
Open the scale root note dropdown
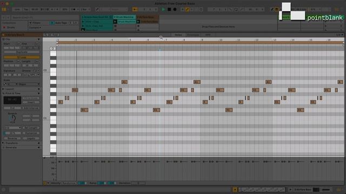(12, 84)
